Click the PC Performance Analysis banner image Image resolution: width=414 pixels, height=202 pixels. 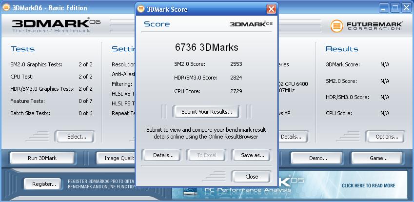point(290,185)
